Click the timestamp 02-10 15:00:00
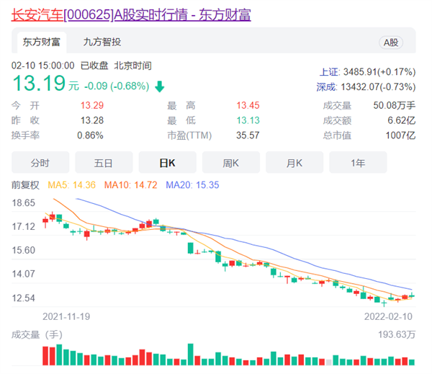432x374 pixels. tap(42, 66)
